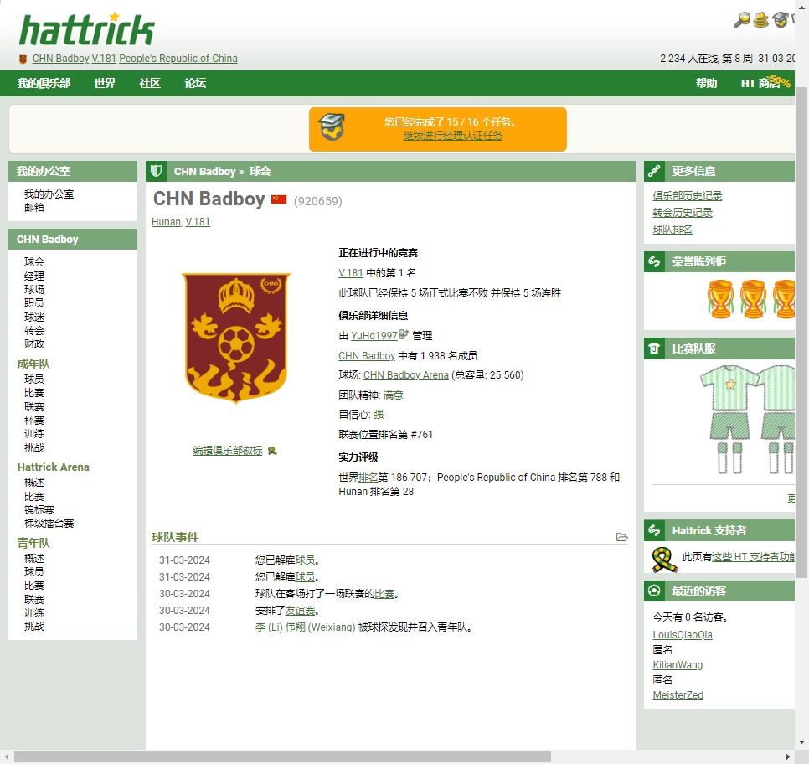Click the edit icon beside 编辑俱乐部徽标
The height and width of the screenshot is (764, 809).
tap(272, 451)
